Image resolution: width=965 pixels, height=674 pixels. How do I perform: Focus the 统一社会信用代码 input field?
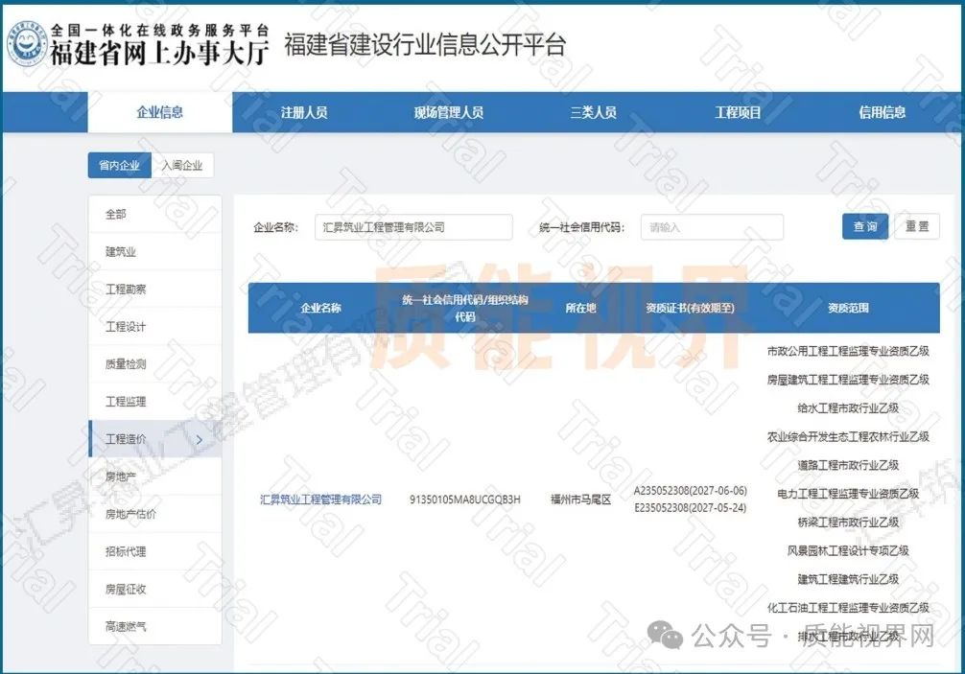712,227
